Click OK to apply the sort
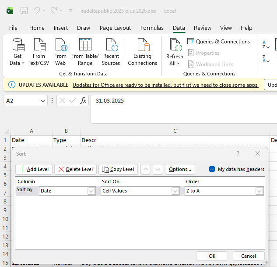The image size is (277, 267). click(212, 256)
